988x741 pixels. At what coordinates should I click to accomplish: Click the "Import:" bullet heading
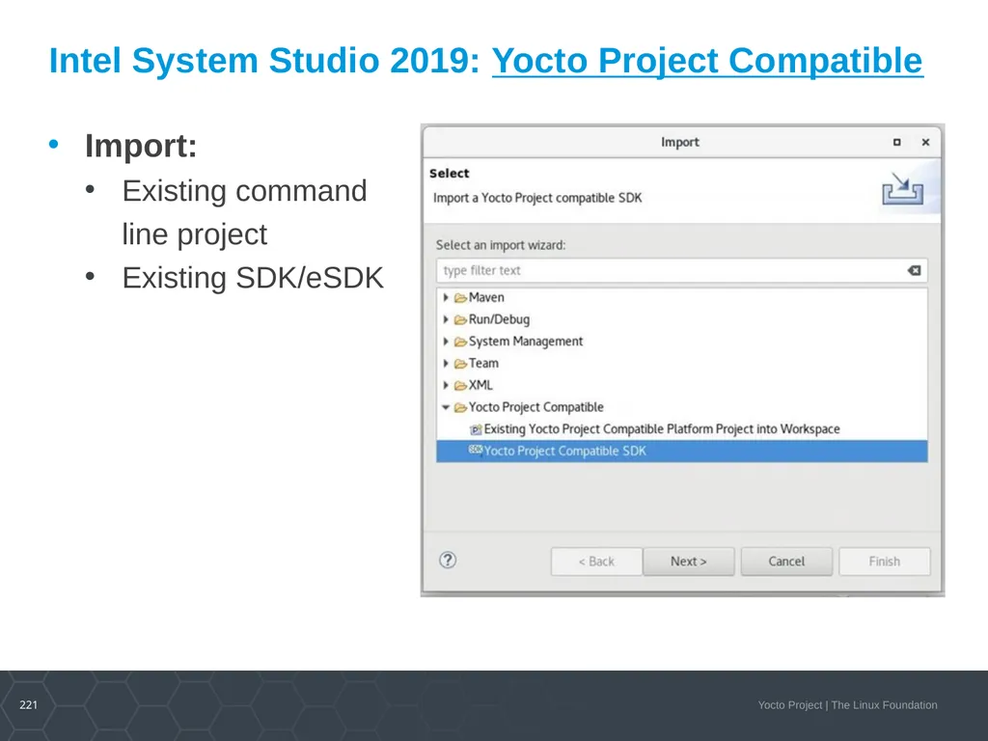click(x=141, y=147)
